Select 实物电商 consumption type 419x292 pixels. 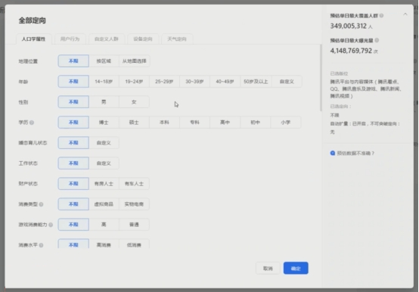click(x=134, y=204)
